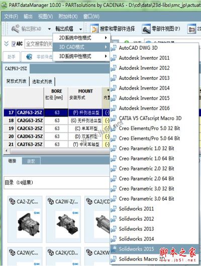The width and height of the screenshot is (201, 266).
Task: Click Creo Elements/Pro 5.0 64 Bit icon
Action: (x=114, y=138)
